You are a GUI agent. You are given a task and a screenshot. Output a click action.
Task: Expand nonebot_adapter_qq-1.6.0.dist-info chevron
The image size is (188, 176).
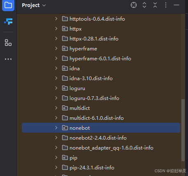56,147
